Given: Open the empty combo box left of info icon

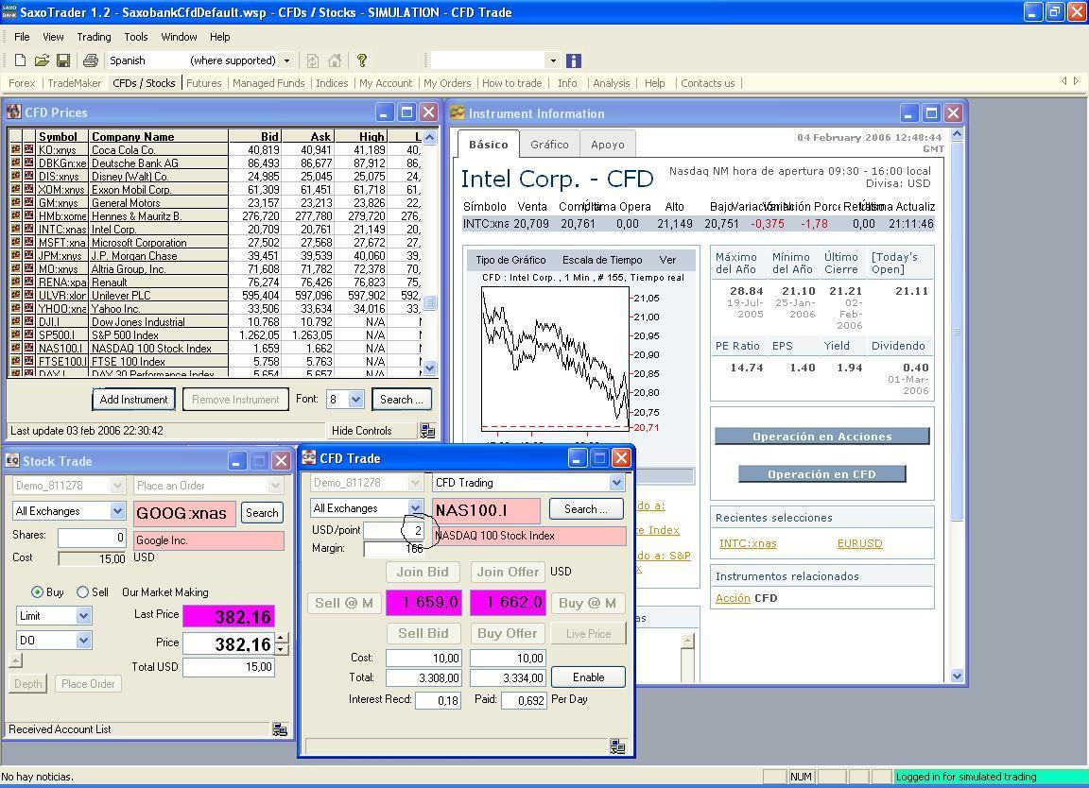Looking at the screenshot, I should 553,60.
